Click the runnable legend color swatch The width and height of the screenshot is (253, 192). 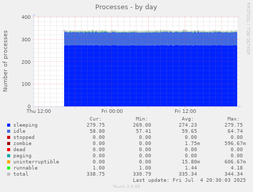pyautogui.click(x=9, y=168)
